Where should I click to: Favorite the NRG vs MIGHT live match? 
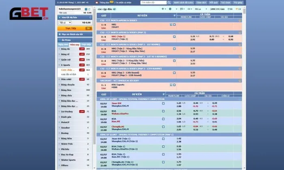coord(174,25)
